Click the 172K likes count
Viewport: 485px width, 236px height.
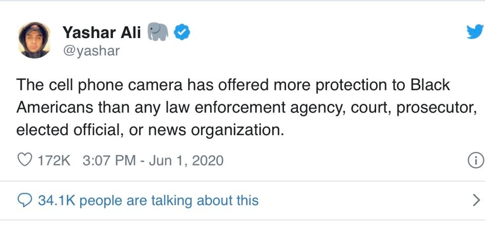(x=54, y=160)
